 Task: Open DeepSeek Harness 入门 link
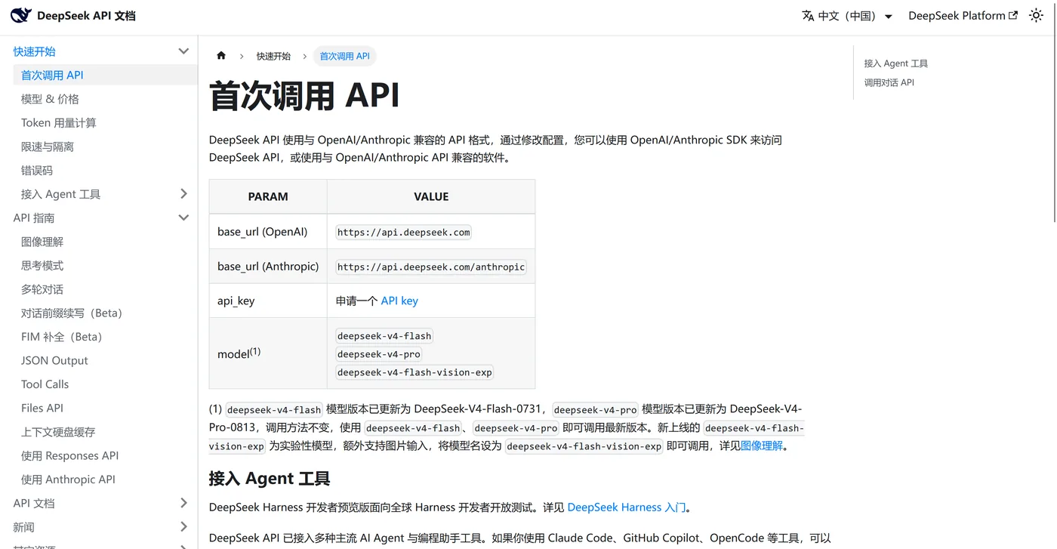[x=627, y=507]
